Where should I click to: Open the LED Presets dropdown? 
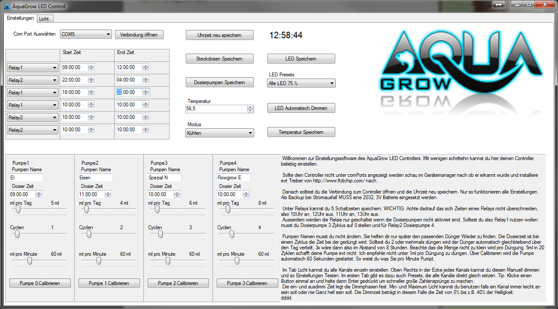click(x=301, y=83)
